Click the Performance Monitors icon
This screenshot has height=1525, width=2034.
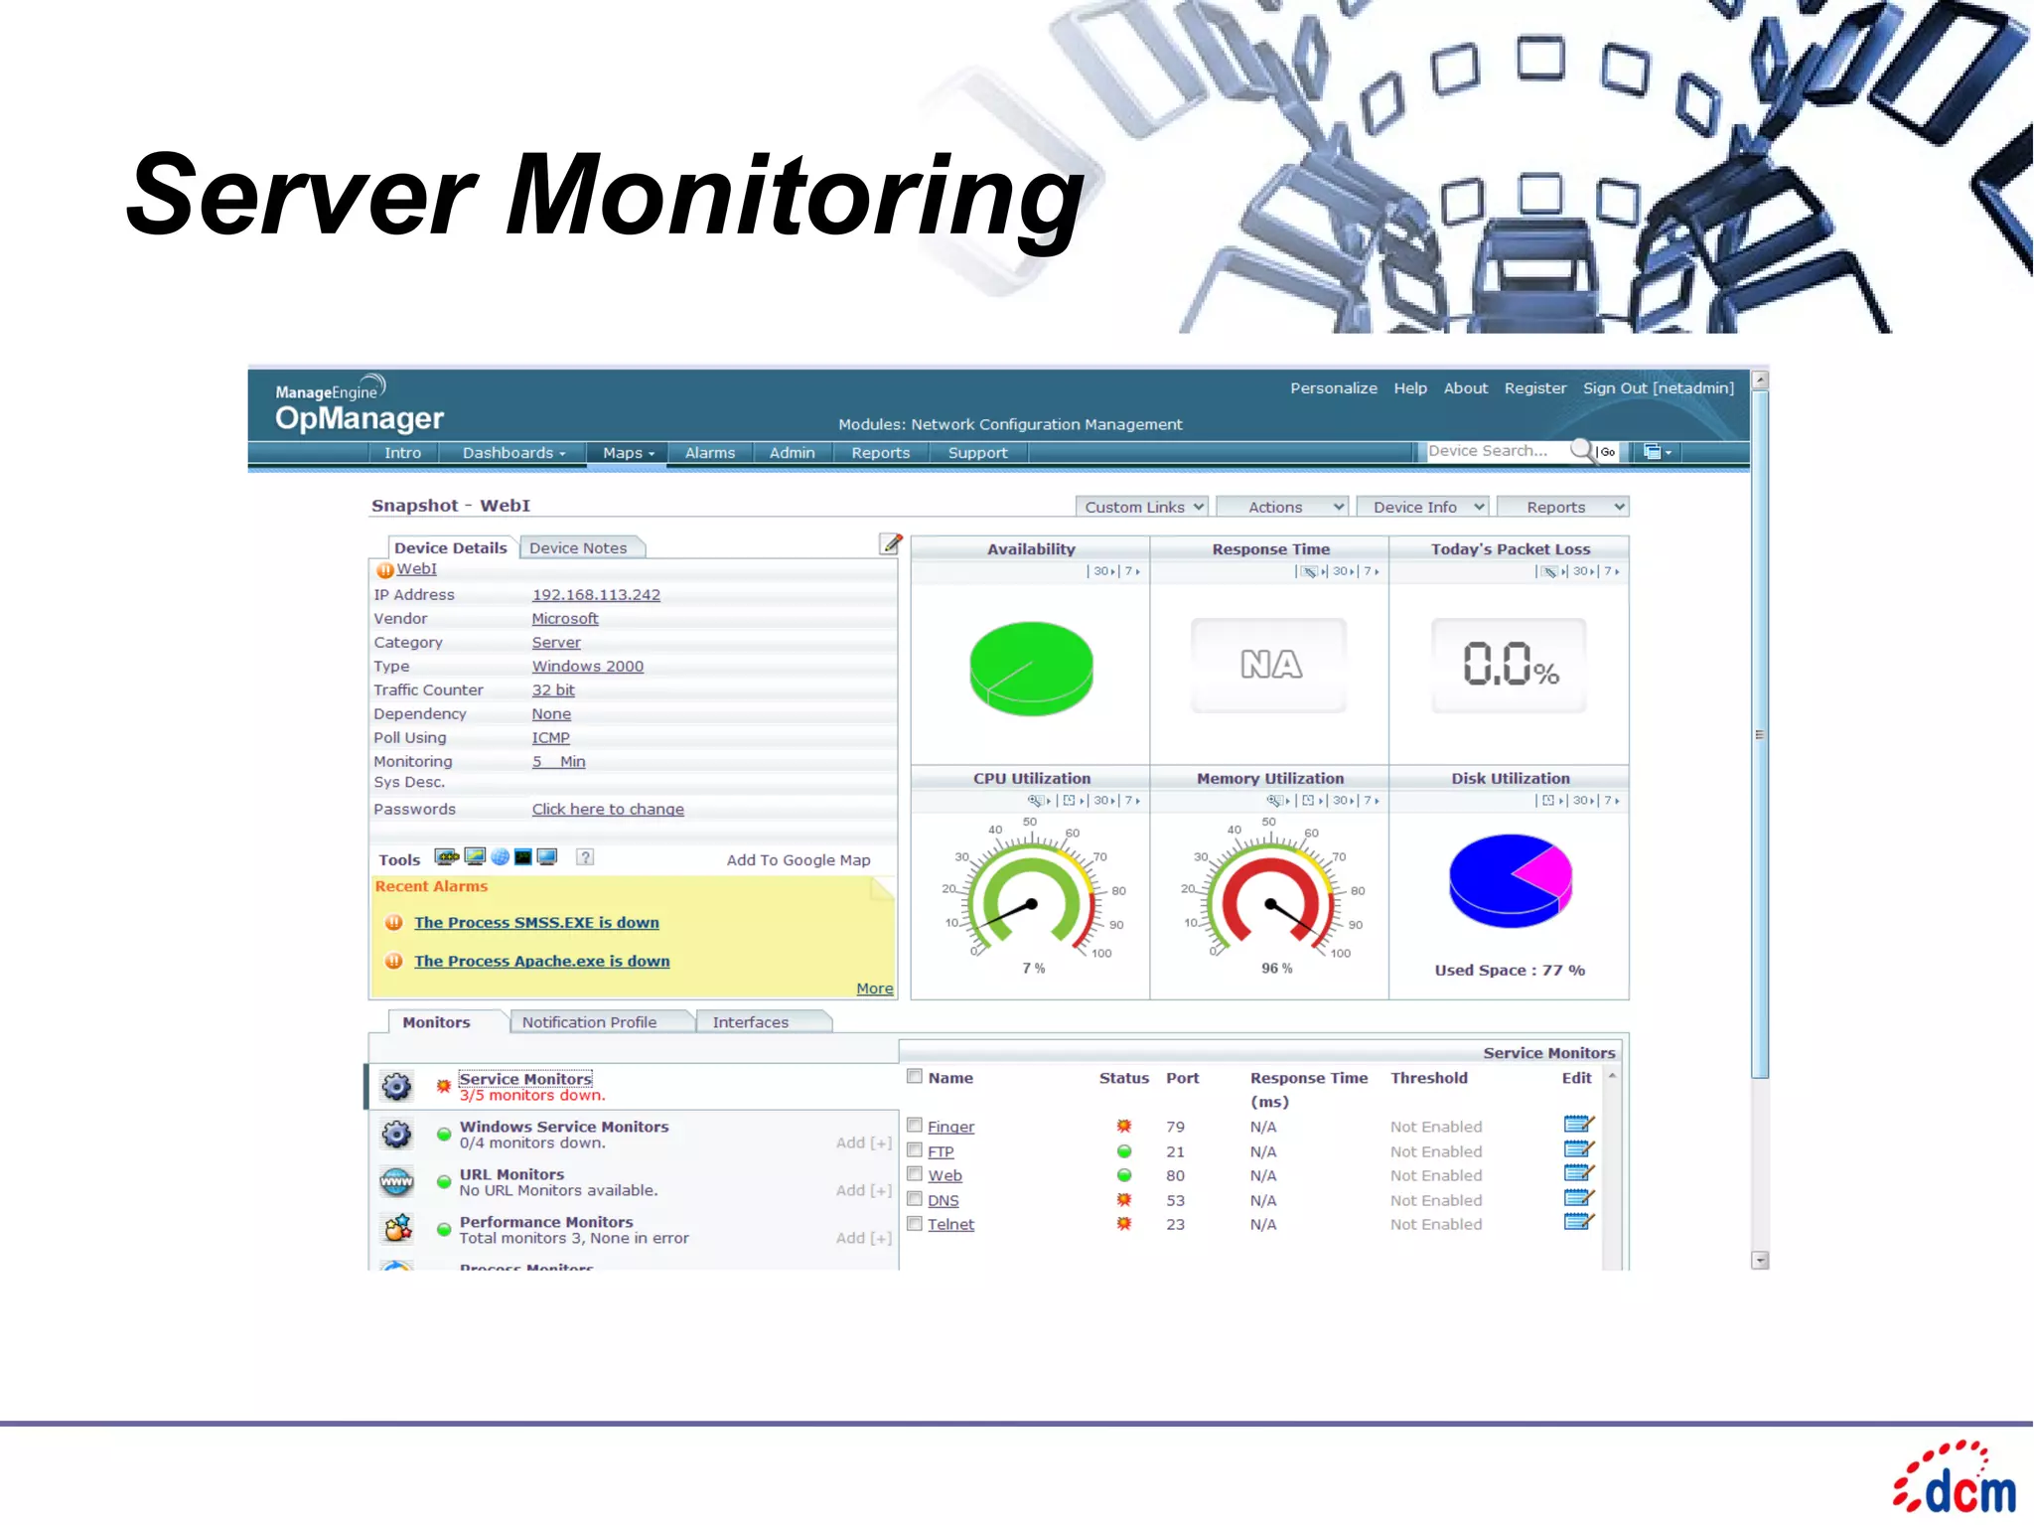(x=397, y=1229)
